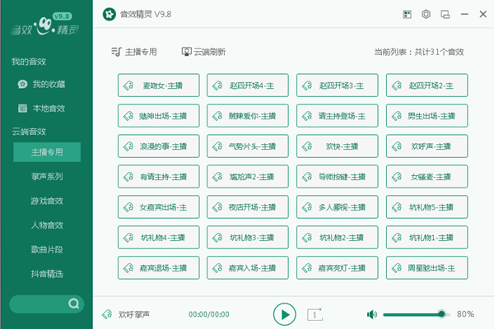494x329 pixels.
Task: Select 抖音精选 category in sidebar
Action: (x=47, y=273)
